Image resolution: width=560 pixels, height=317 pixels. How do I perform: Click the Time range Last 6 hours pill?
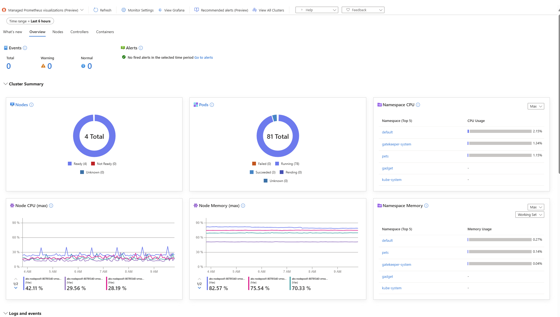[x=30, y=21]
